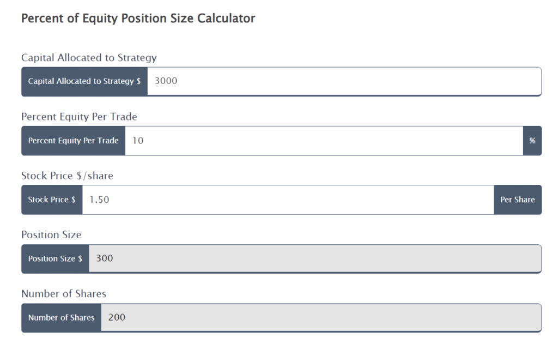Screen dimensions: 558x344
Task: Click the Number of Shares result field showing 200
Action: tap(322, 318)
